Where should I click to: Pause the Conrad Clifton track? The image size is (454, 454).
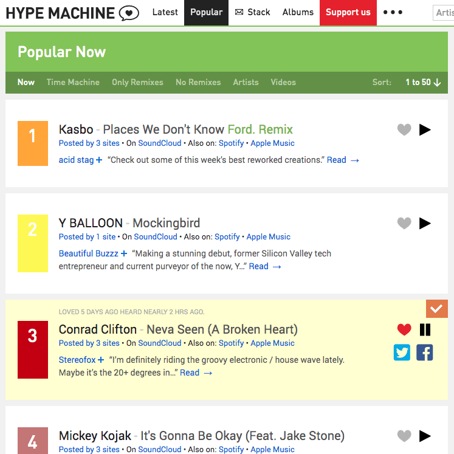pyautogui.click(x=425, y=329)
